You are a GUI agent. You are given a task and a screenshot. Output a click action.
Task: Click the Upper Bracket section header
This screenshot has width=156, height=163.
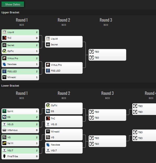10,12
